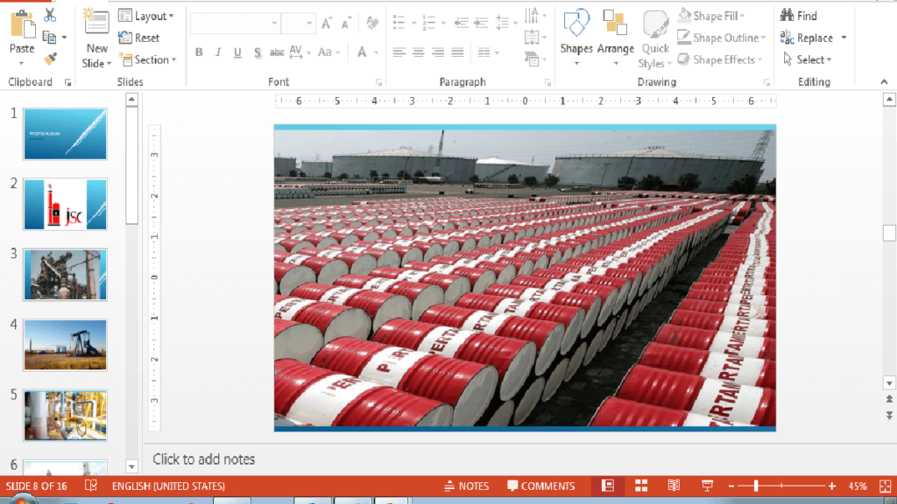Viewport: 897px width, 504px height.
Task: Switch to Reading View in the status bar
Action: (674, 486)
